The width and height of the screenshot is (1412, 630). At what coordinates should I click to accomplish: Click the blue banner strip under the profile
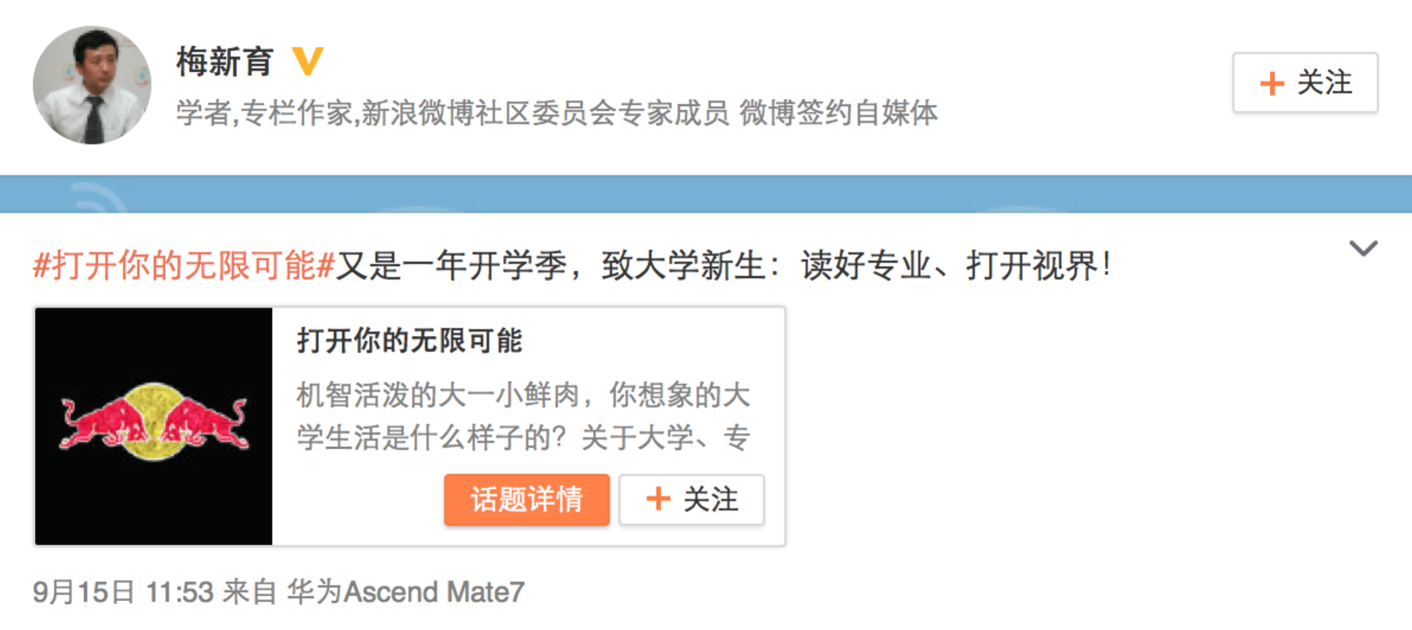click(706, 194)
